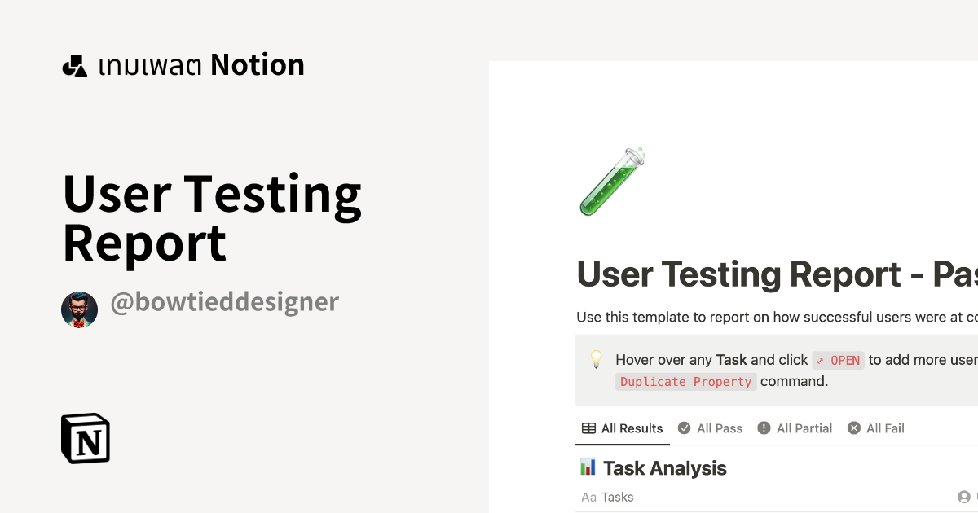Click the X icon of All Fail view

854,427
